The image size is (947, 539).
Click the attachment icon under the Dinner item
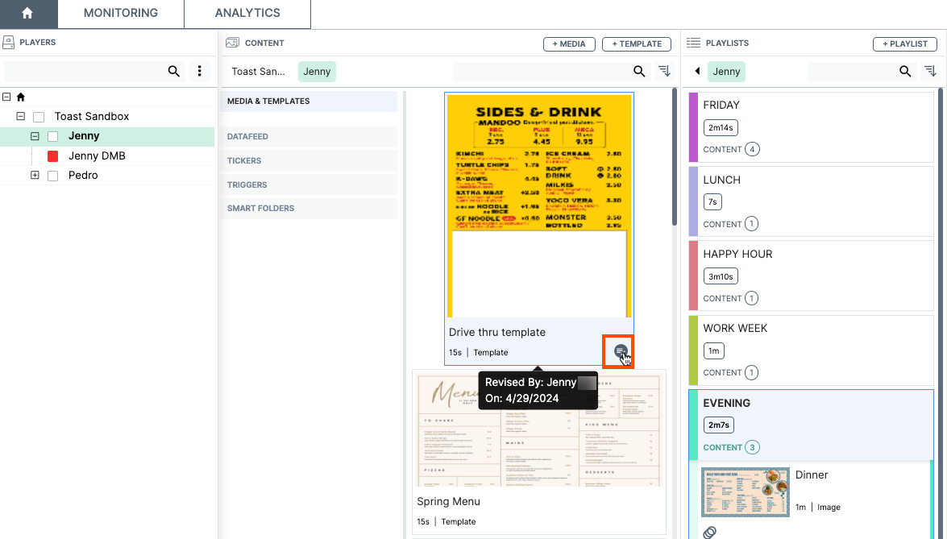pos(709,532)
